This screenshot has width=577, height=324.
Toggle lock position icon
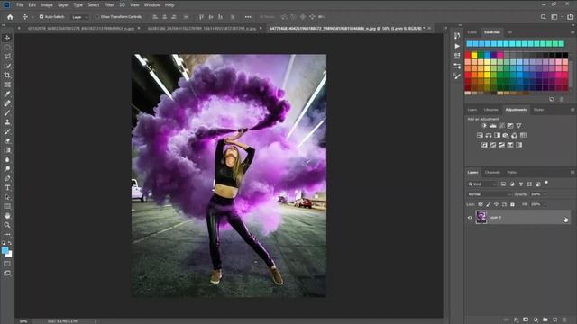[x=497, y=204]
